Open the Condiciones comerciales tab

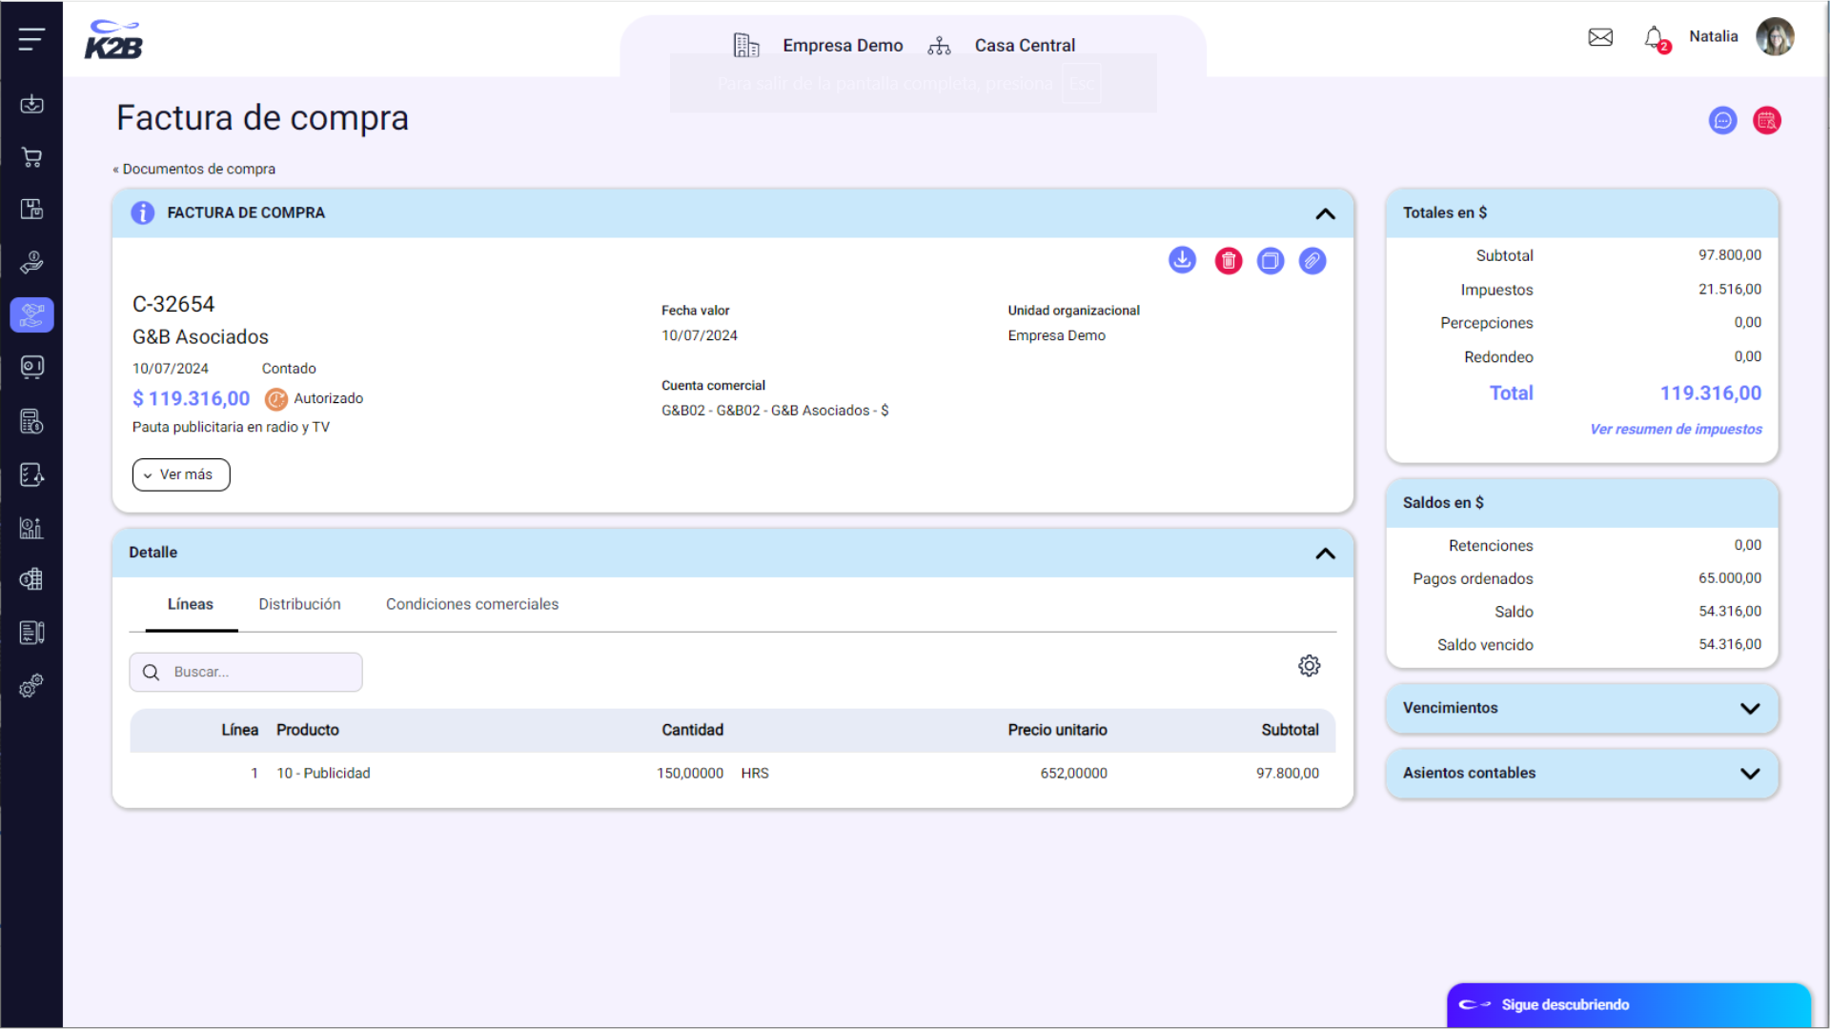click(472, 604)
